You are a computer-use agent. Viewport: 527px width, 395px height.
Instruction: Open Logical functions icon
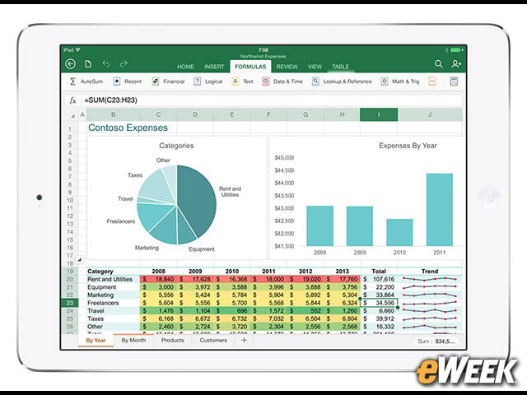[x=198, y=81]
